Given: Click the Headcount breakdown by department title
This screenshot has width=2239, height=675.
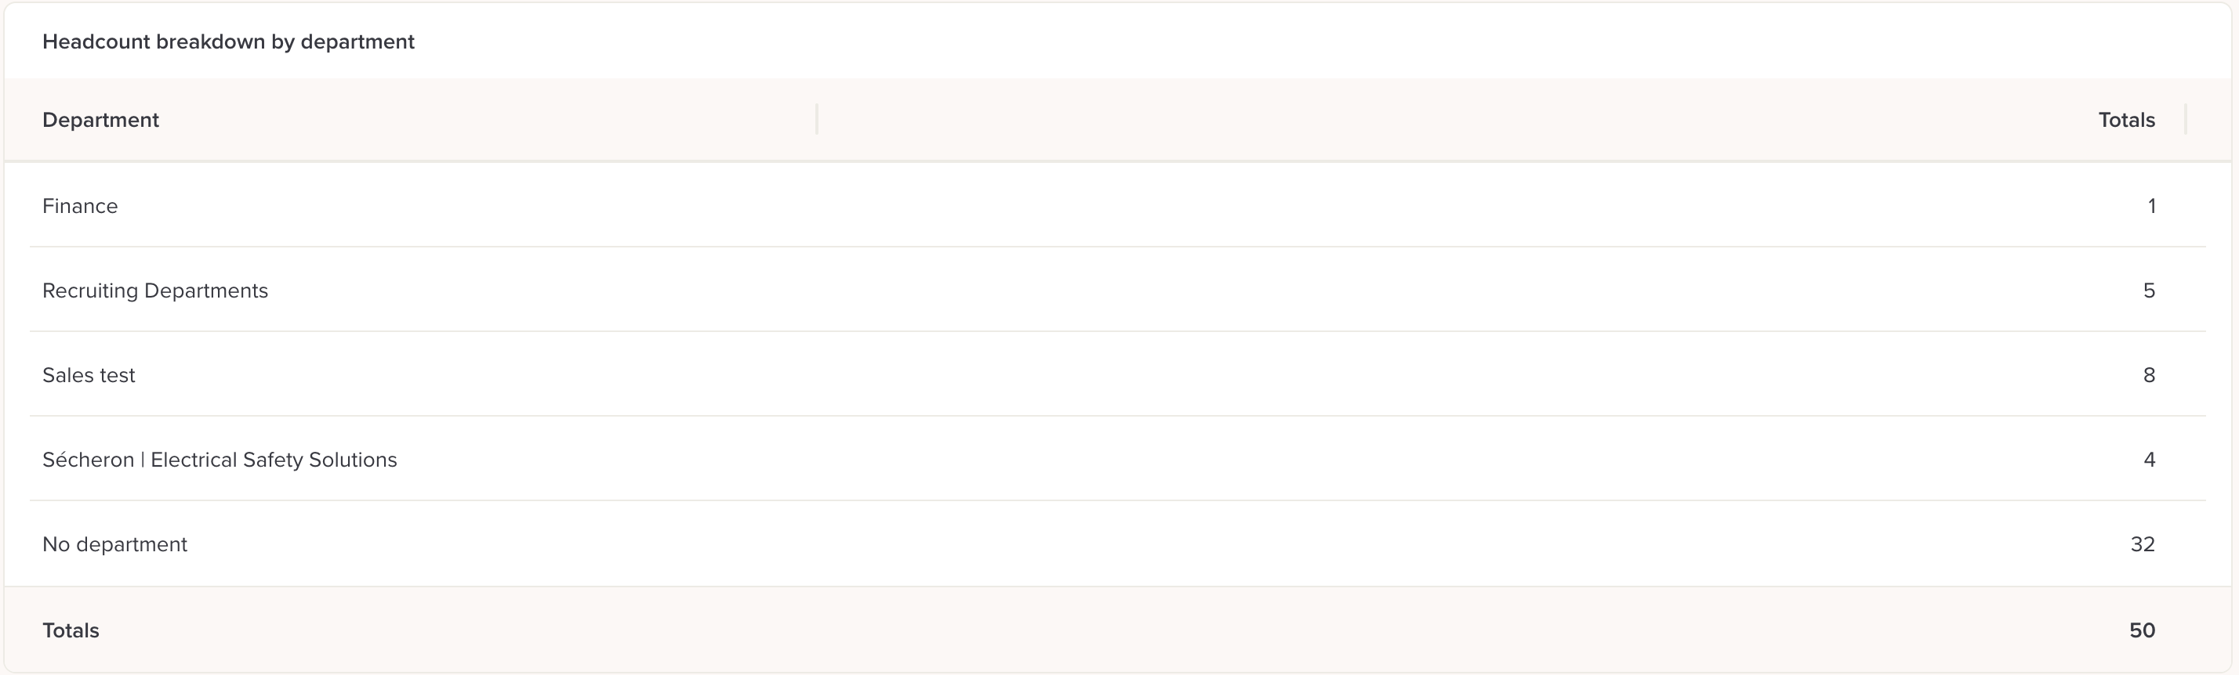Looking at the screenshot, I should 229,42.
